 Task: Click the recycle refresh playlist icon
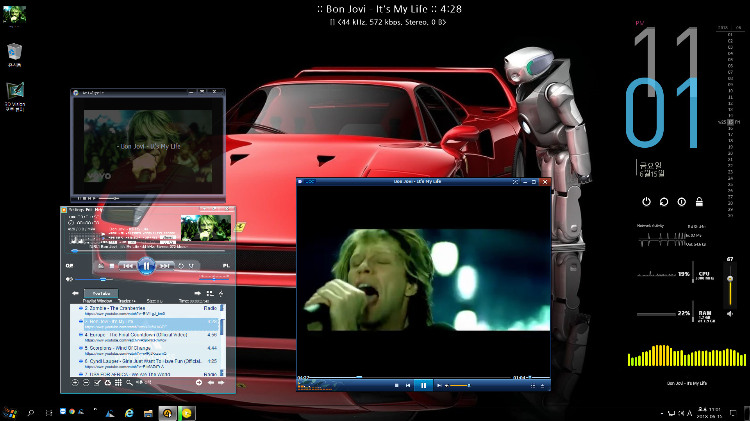coord(107,383)
